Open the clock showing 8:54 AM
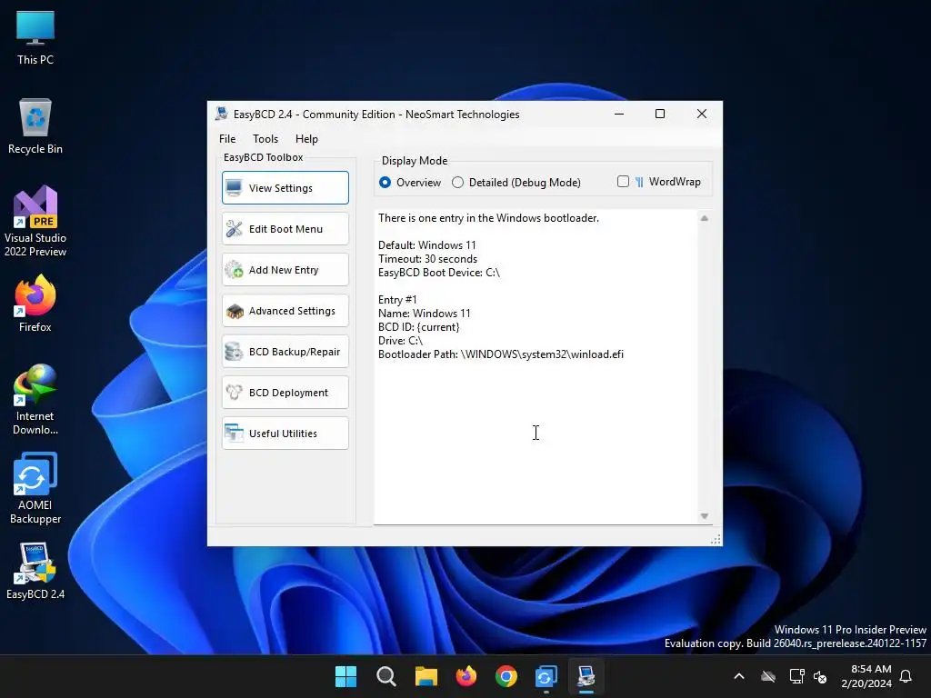931x698 pixels. [866, 676]
